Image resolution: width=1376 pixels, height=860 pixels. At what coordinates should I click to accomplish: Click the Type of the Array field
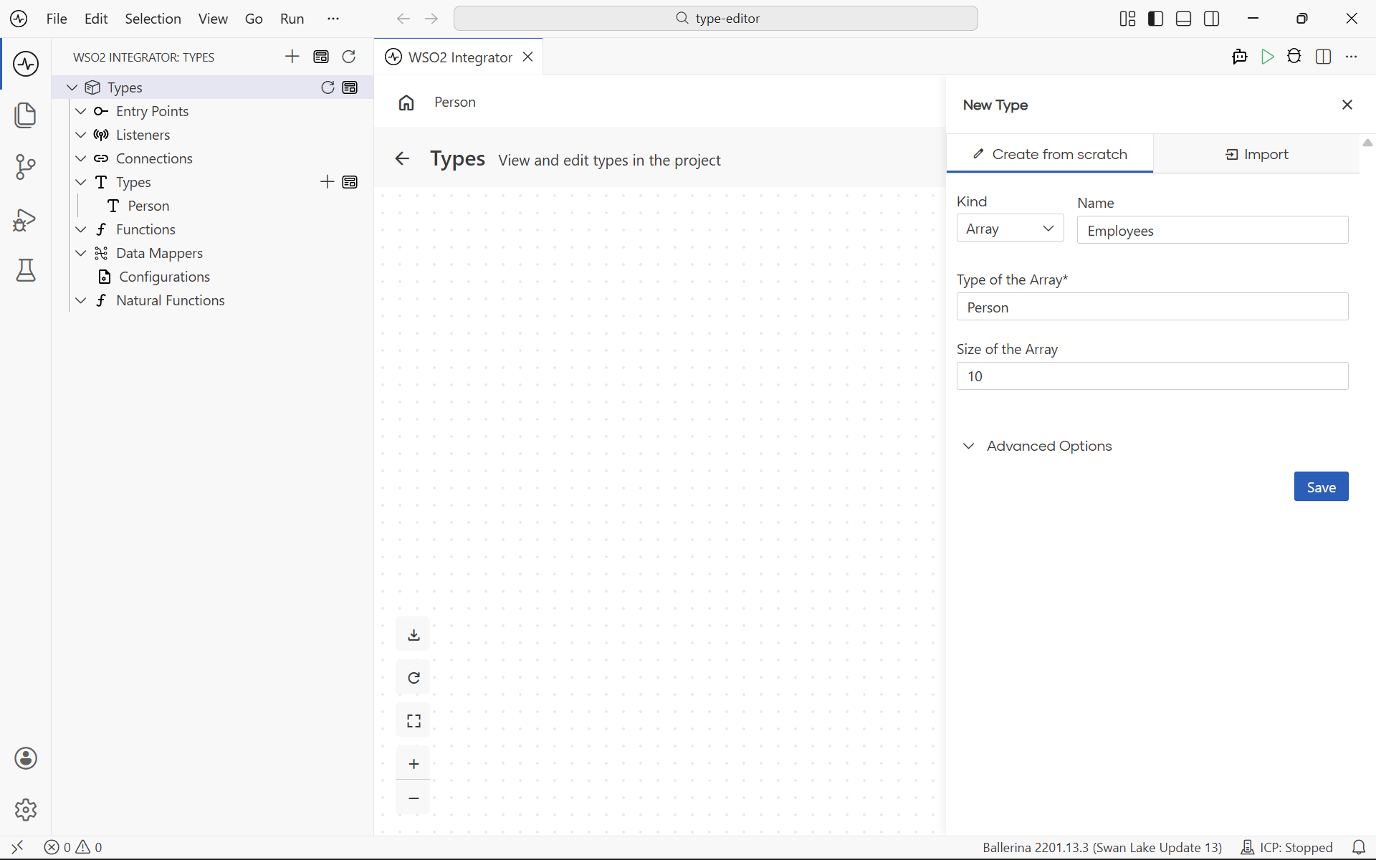(x=1152, y=307)
